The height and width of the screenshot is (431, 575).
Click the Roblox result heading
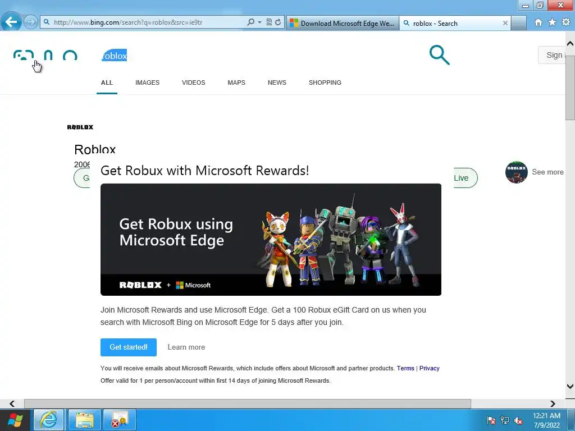[x=95, y=149]
